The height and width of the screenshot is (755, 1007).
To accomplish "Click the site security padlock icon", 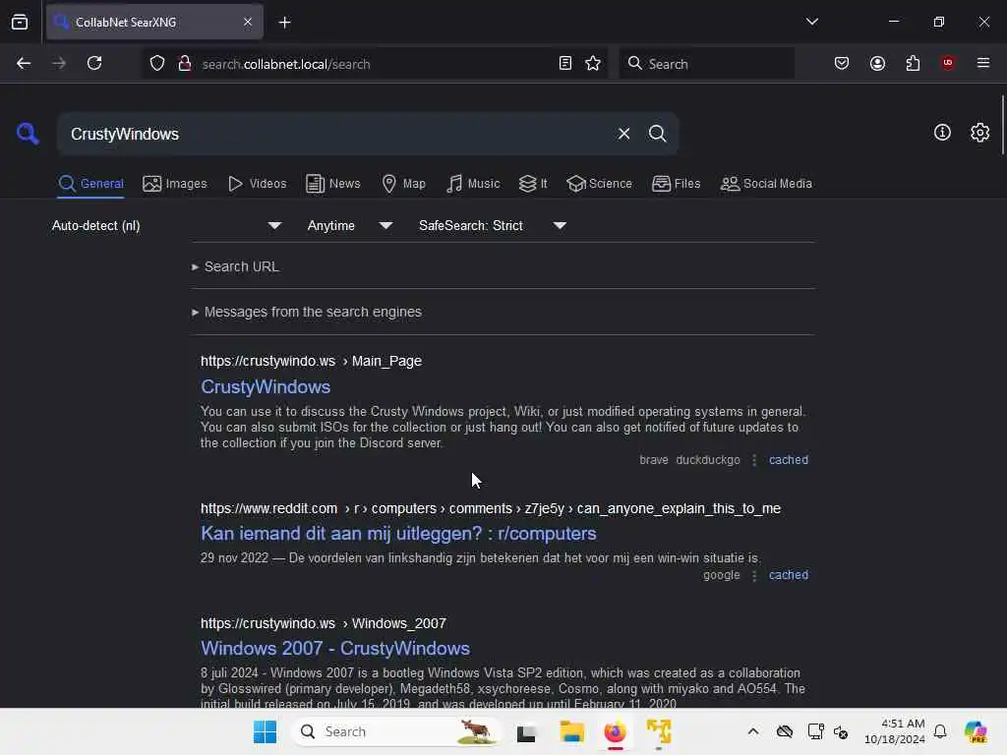I will (184, 64).
